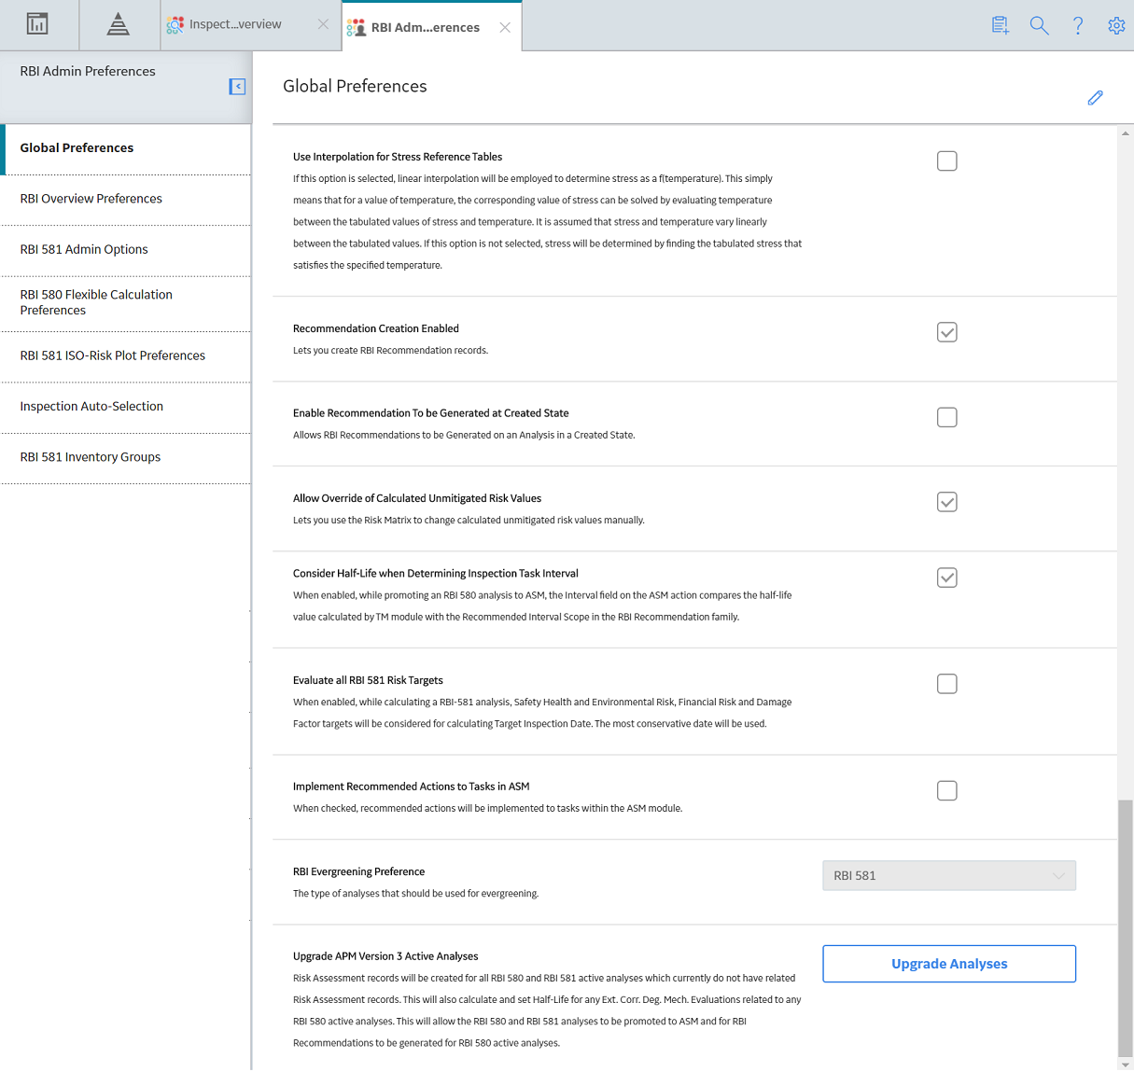Open Inspection Auto-Selection section

point(126,407)
